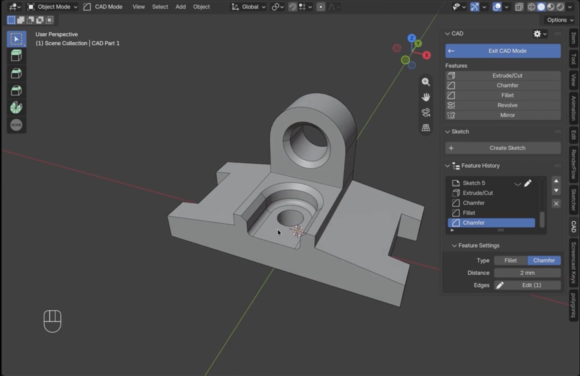Move feature down in history arrow
Image resolution: width=580 pixels, height=376 pixels.
pos(556,191)
